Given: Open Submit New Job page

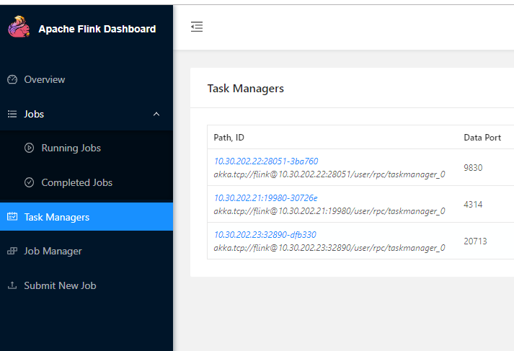Looking at the screenshot, I should [60, 285].
